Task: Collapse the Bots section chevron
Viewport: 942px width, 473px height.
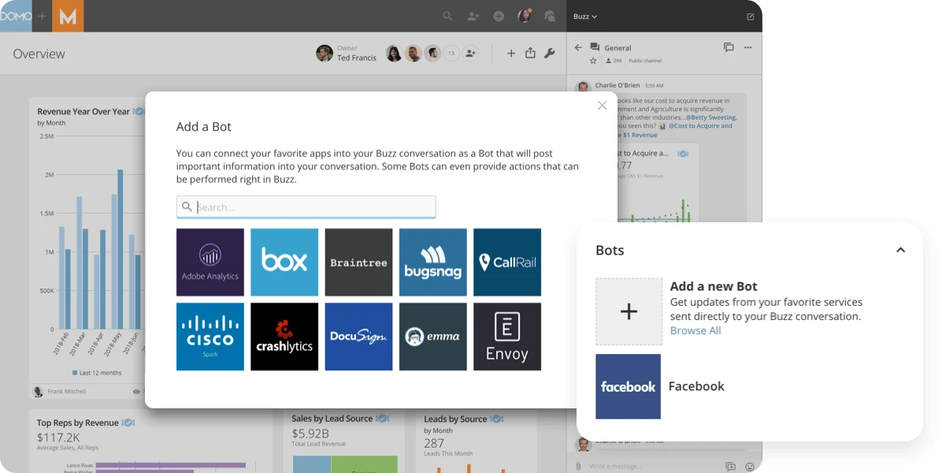Action: point(900,250)
